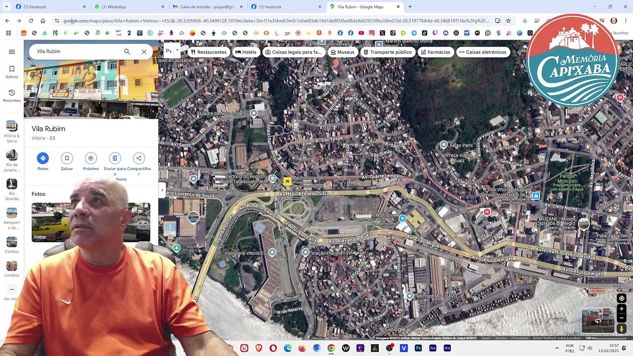Send to phone with Enviar button
The width and height of the screenshot is (633, 356).
[x=115, y=166]
